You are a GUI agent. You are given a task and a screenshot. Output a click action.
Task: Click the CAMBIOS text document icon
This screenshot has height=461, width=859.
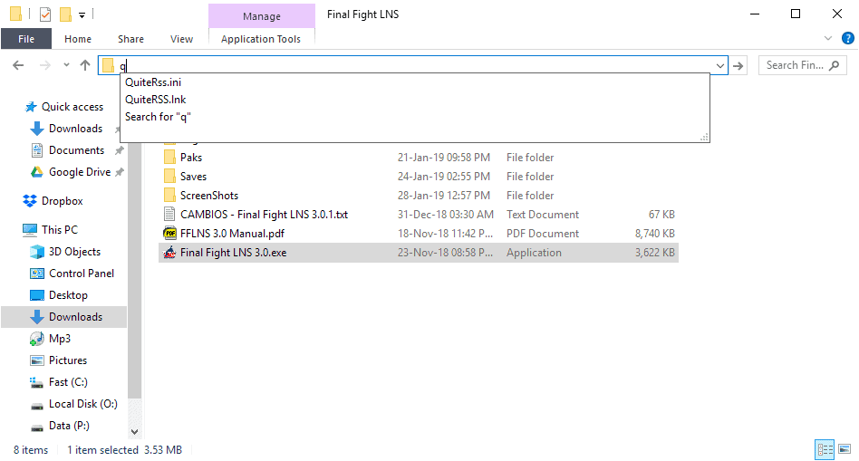(169, 214)
